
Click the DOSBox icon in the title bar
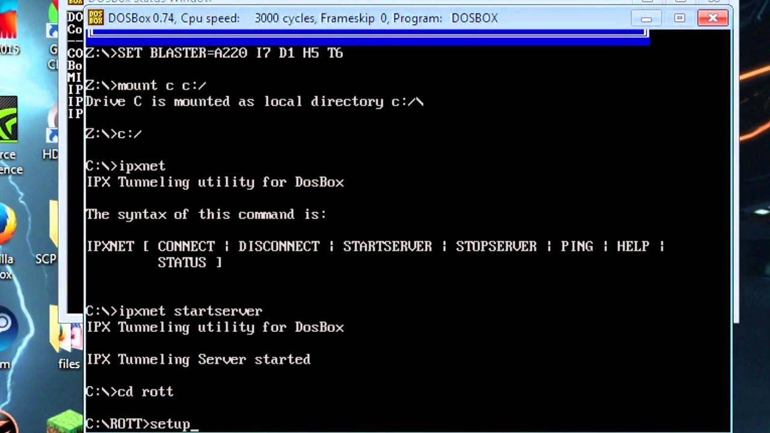point(96,18)
